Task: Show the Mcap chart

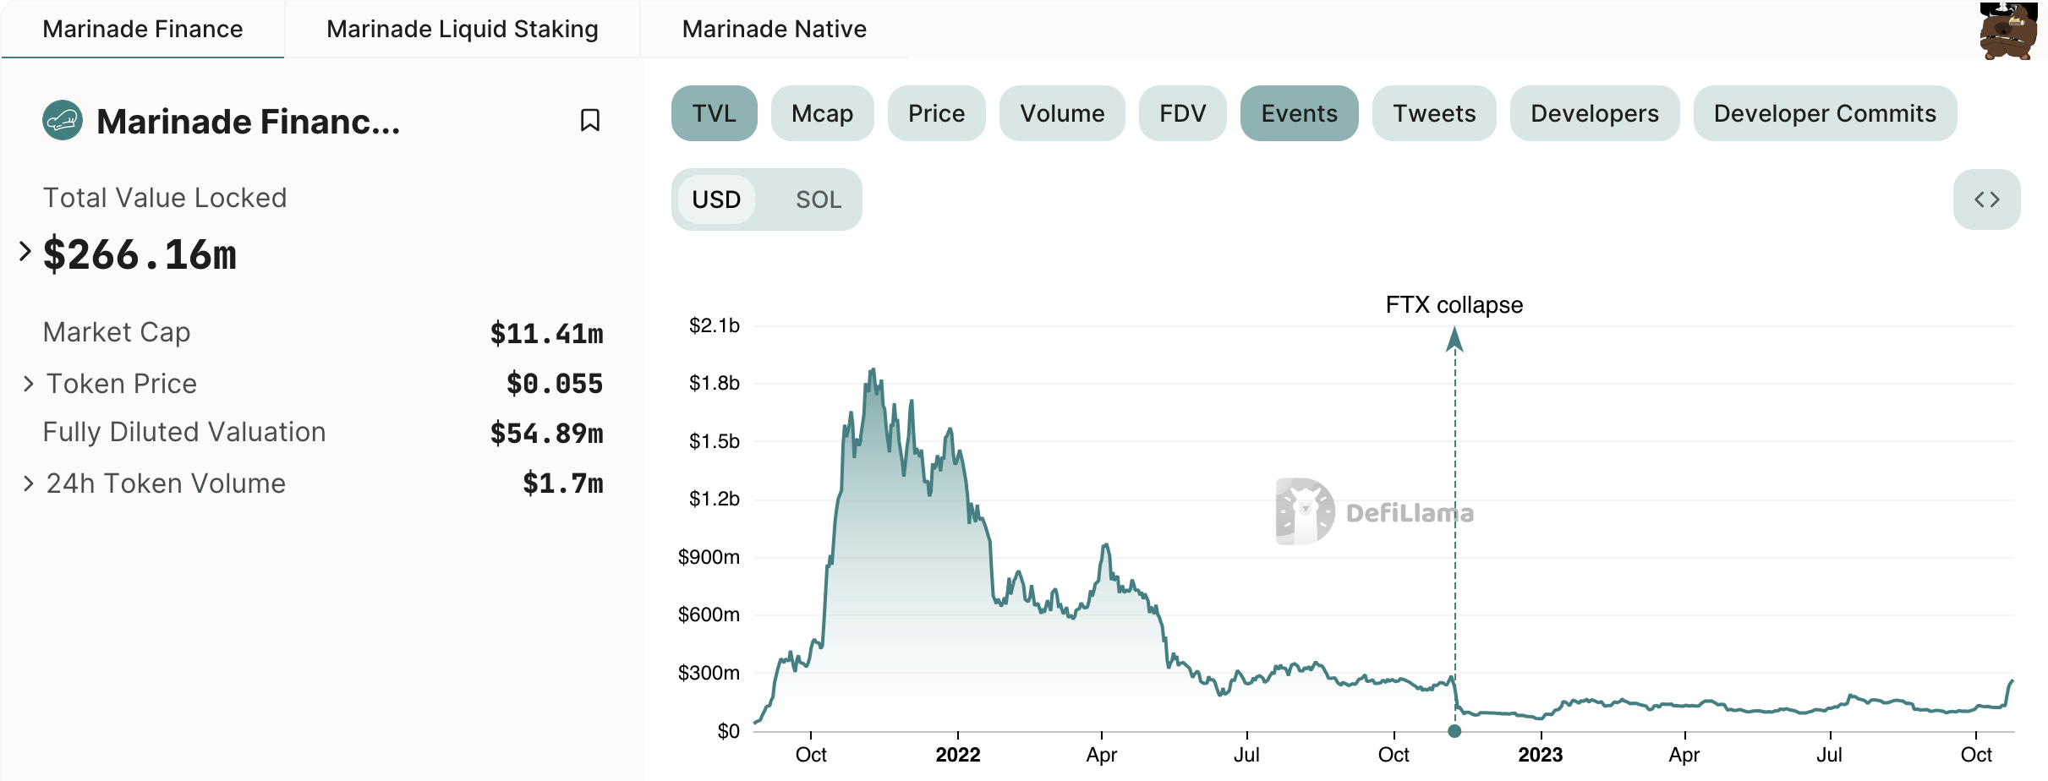Action: (x=822, y=112)
